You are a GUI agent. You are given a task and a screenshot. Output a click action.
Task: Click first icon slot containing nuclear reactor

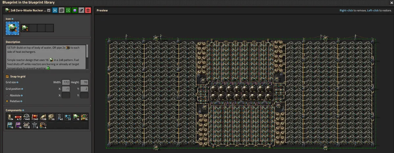pos(25,28)
